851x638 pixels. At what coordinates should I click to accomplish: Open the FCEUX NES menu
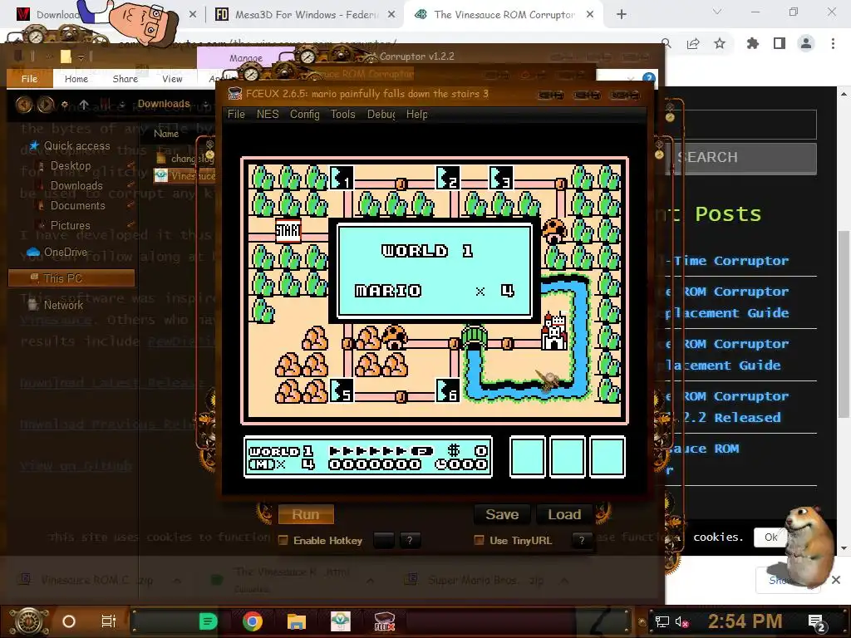[x=268, y=115]
